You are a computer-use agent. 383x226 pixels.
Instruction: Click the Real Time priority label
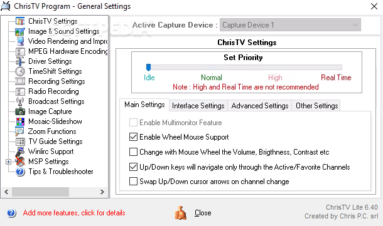click(336, 78)
